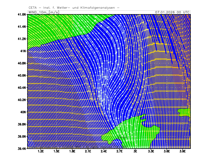The height and width of the screenshot is (163, 218).
Task: Click the 41.6N latitude axis label
Action: tap(22, 14)
